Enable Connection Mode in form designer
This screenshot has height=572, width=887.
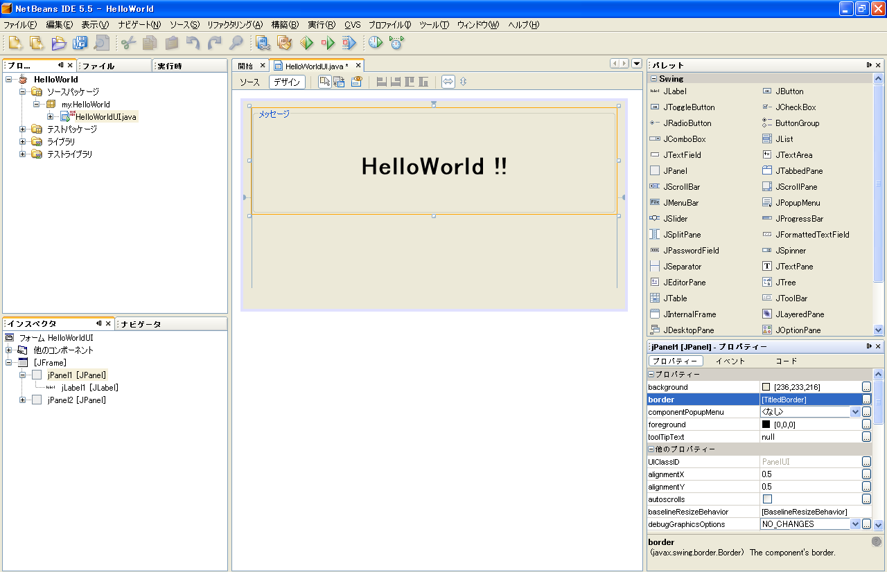[339, 82]
